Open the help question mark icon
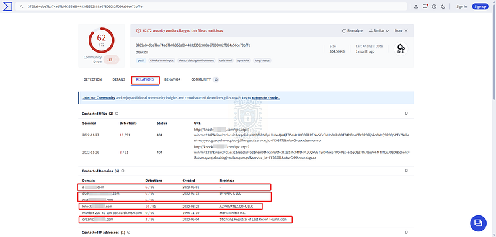Screen dimensions: 496x237 tap(434, 6)
